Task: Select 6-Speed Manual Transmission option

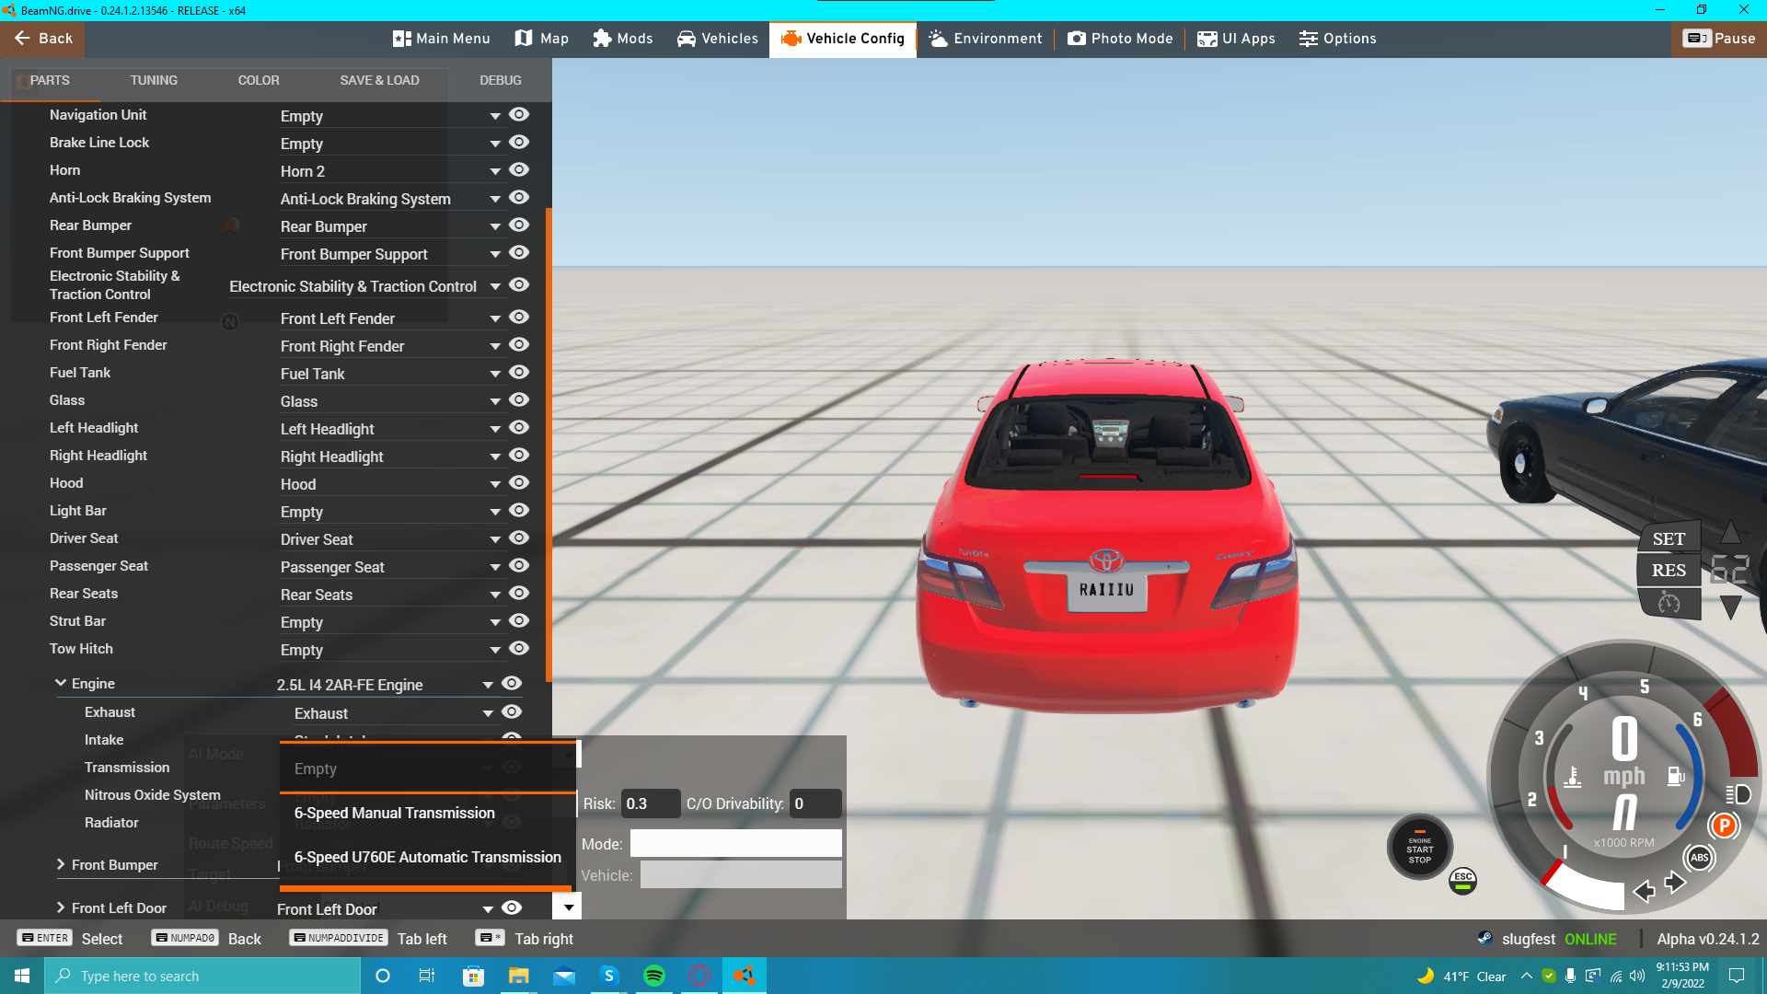Action: [x=395, y=813]
